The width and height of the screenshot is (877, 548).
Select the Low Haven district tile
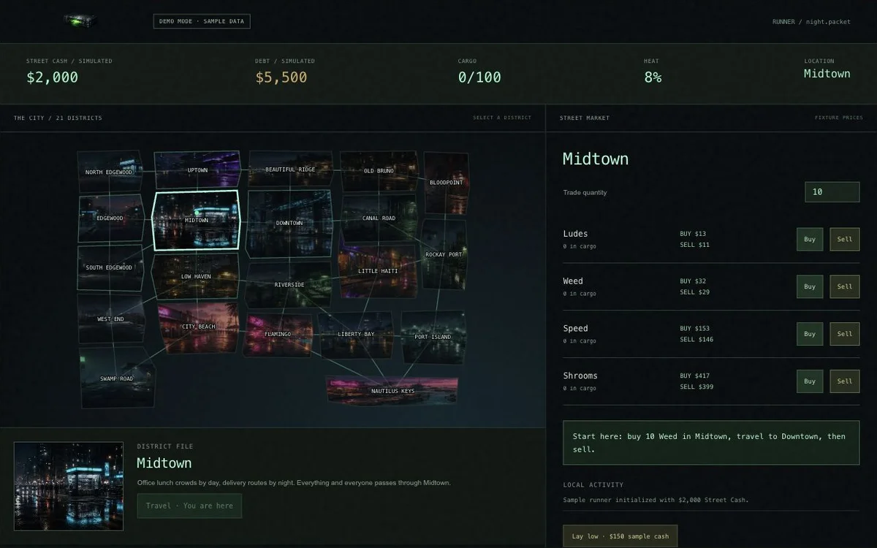click(196, 276)
